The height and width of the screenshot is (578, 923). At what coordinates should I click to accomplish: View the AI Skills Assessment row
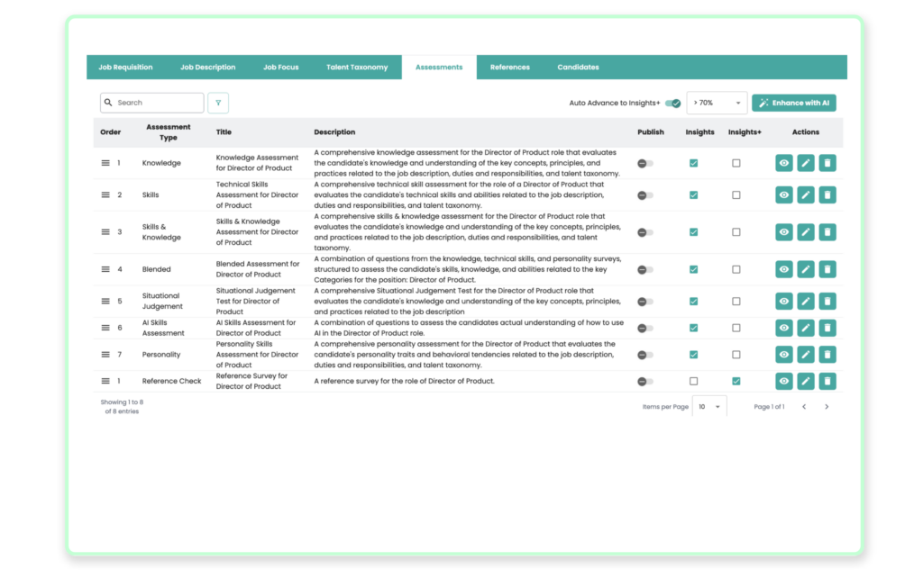click(x=784, y=328)
